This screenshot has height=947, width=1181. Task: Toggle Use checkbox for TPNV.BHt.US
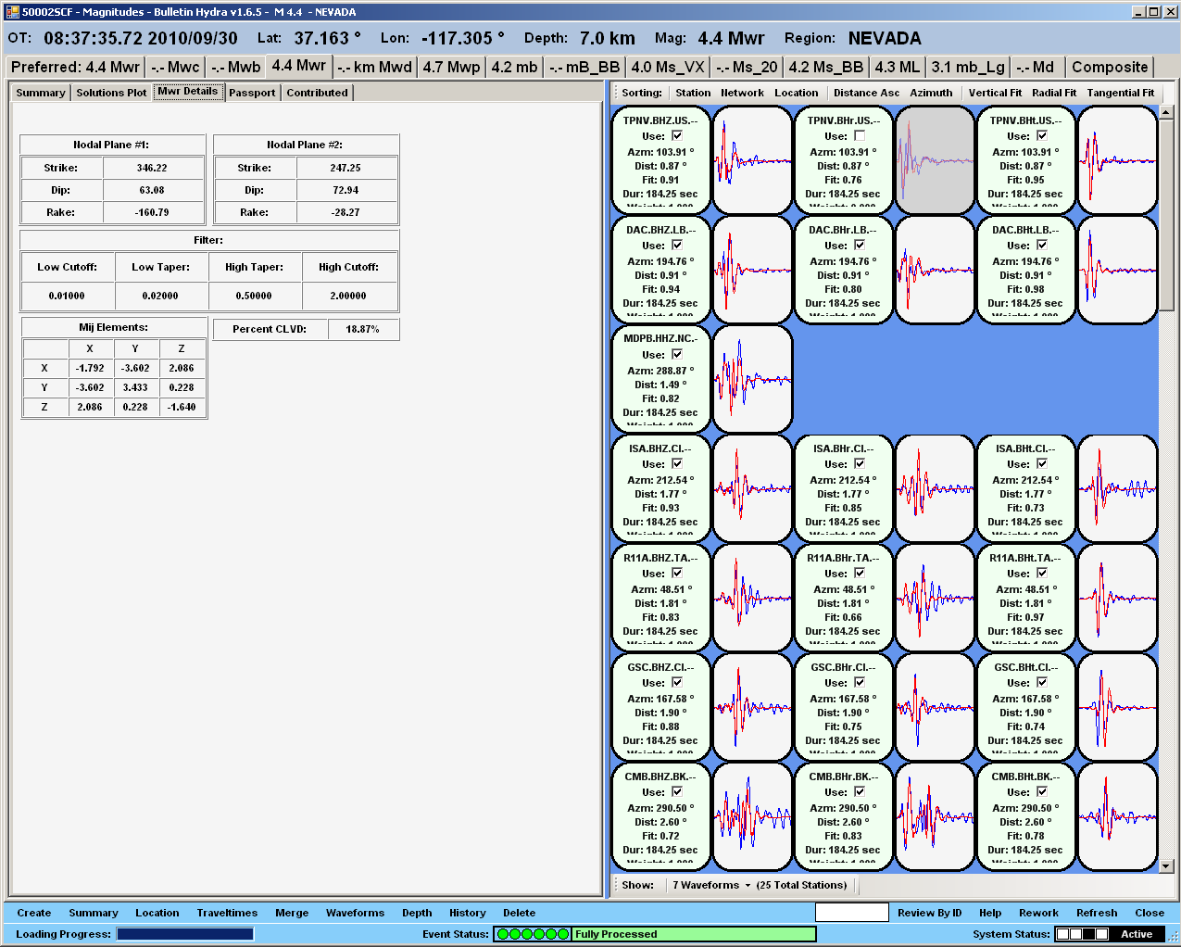(1042, 135)
